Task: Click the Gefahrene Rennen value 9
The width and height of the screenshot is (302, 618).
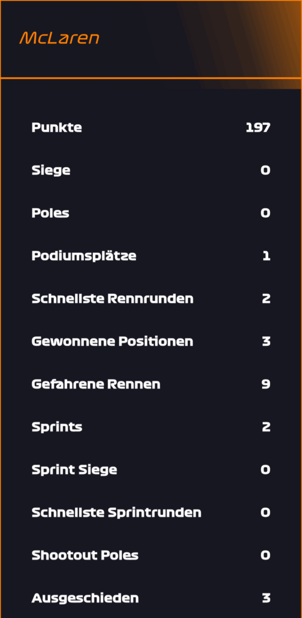Action: [x=266, y=384]
